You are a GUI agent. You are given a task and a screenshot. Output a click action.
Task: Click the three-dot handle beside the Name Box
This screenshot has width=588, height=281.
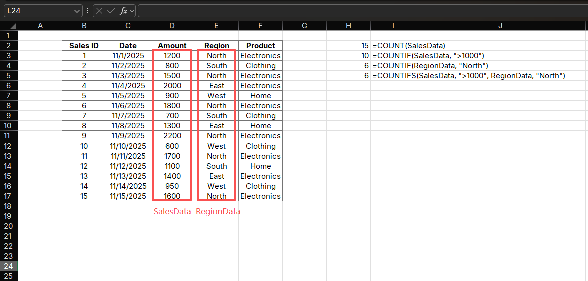88,11
